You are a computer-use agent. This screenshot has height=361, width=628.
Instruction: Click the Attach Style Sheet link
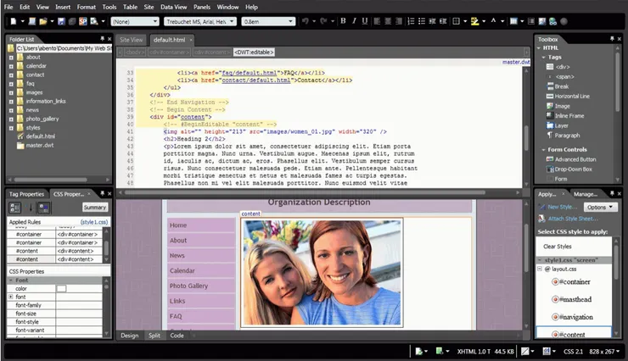pos(573,219)
